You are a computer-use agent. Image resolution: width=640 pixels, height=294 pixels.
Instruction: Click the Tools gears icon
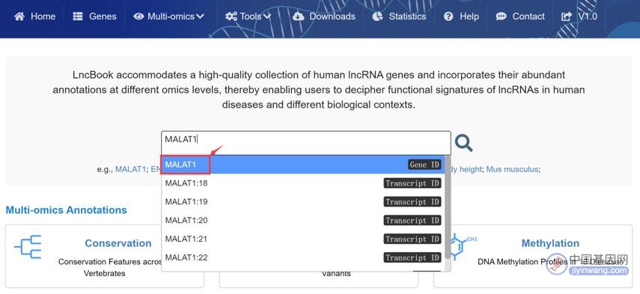point(231,16)
